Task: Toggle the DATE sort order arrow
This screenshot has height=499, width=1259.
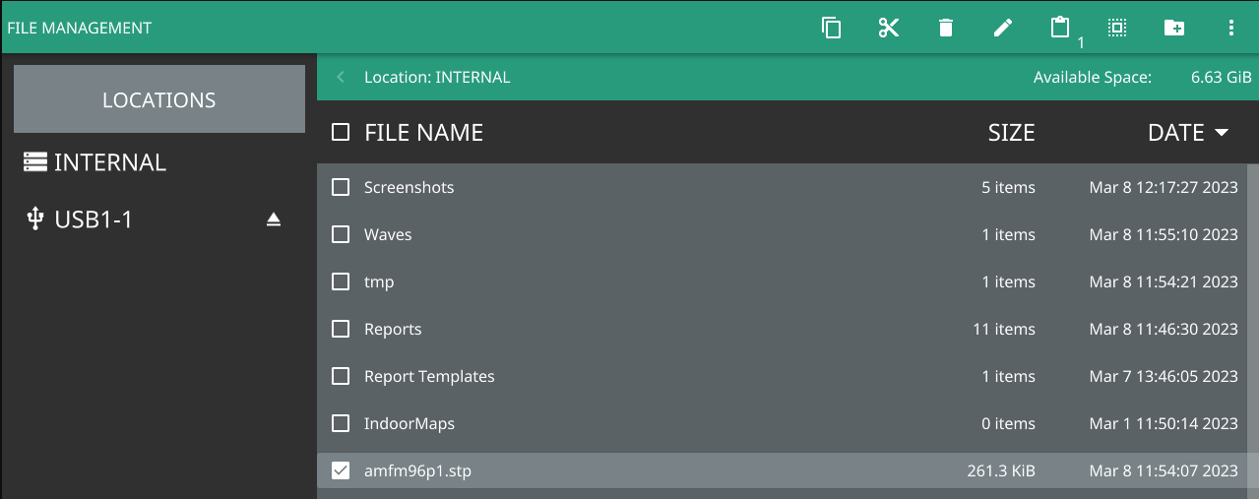Action: (x=1222, y=133)
